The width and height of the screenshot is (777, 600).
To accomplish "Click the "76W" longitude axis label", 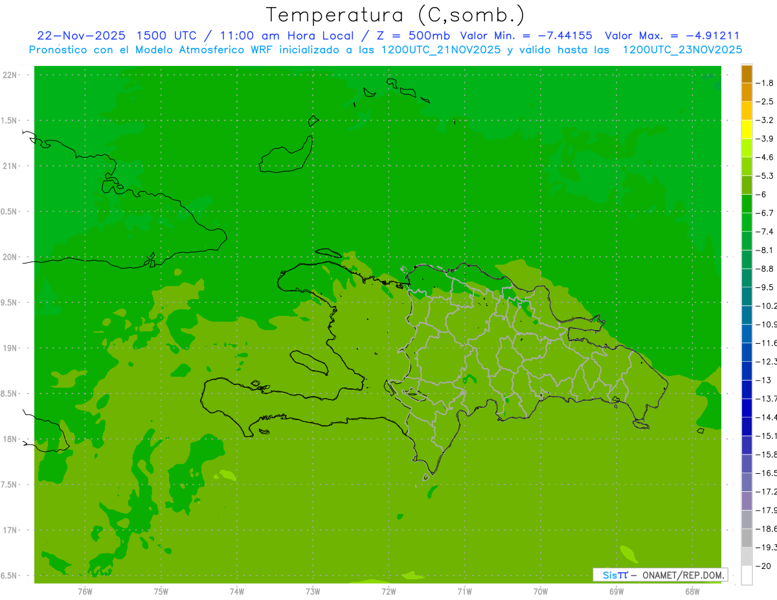I will [85, 592].
